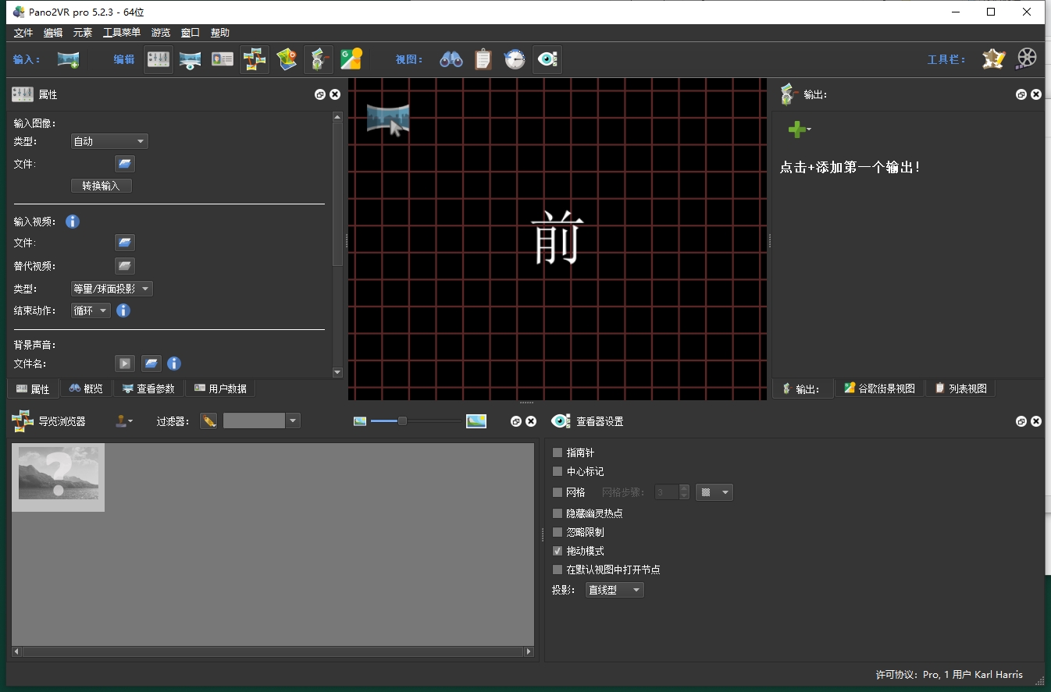
Task: Click the clock History icon
Action: (515, 59)
